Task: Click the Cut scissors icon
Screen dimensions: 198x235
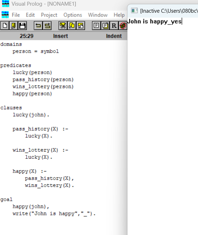Action: click(63, 26)
